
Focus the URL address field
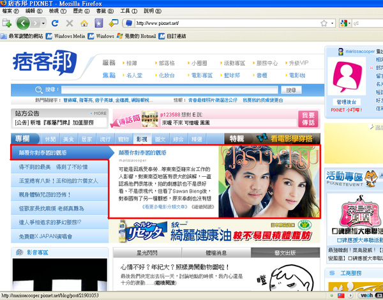coord(227,23)
